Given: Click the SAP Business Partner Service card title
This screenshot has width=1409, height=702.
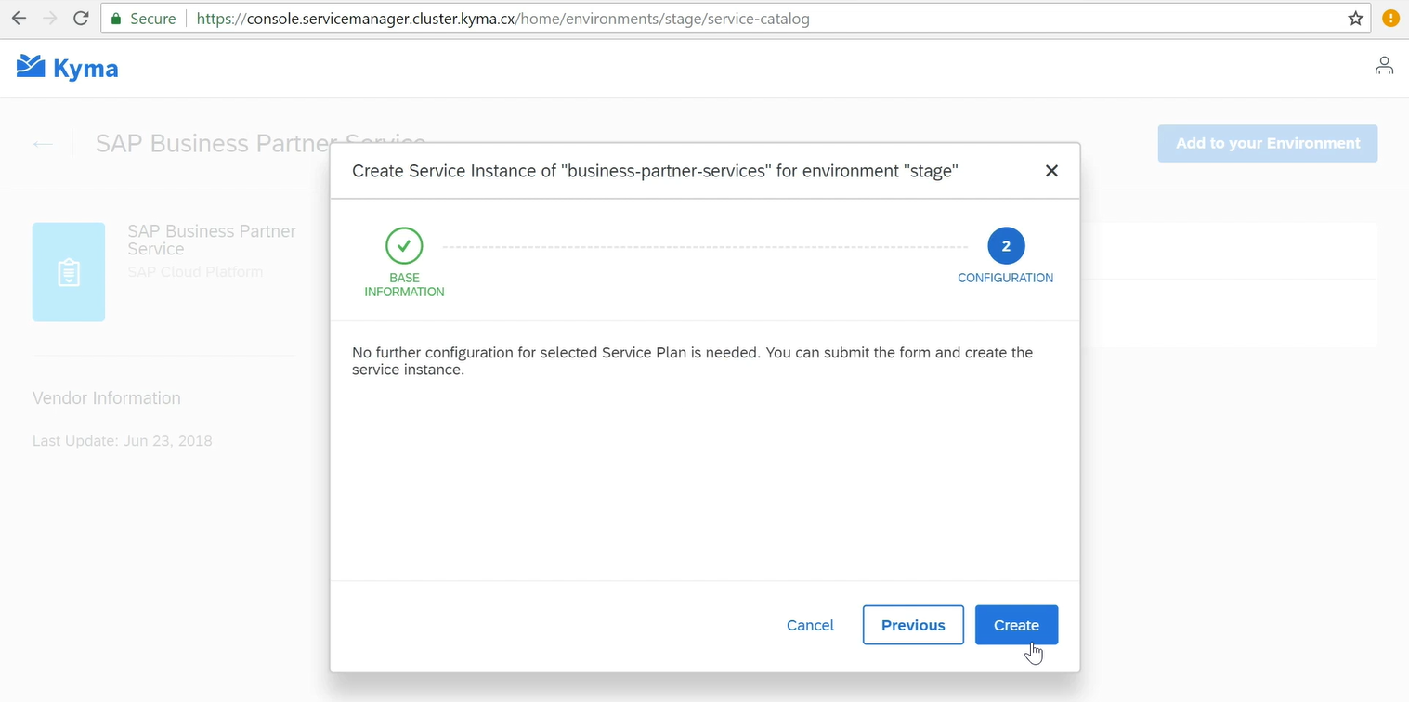Looking at the screenshot, I should tap(212, 240).
